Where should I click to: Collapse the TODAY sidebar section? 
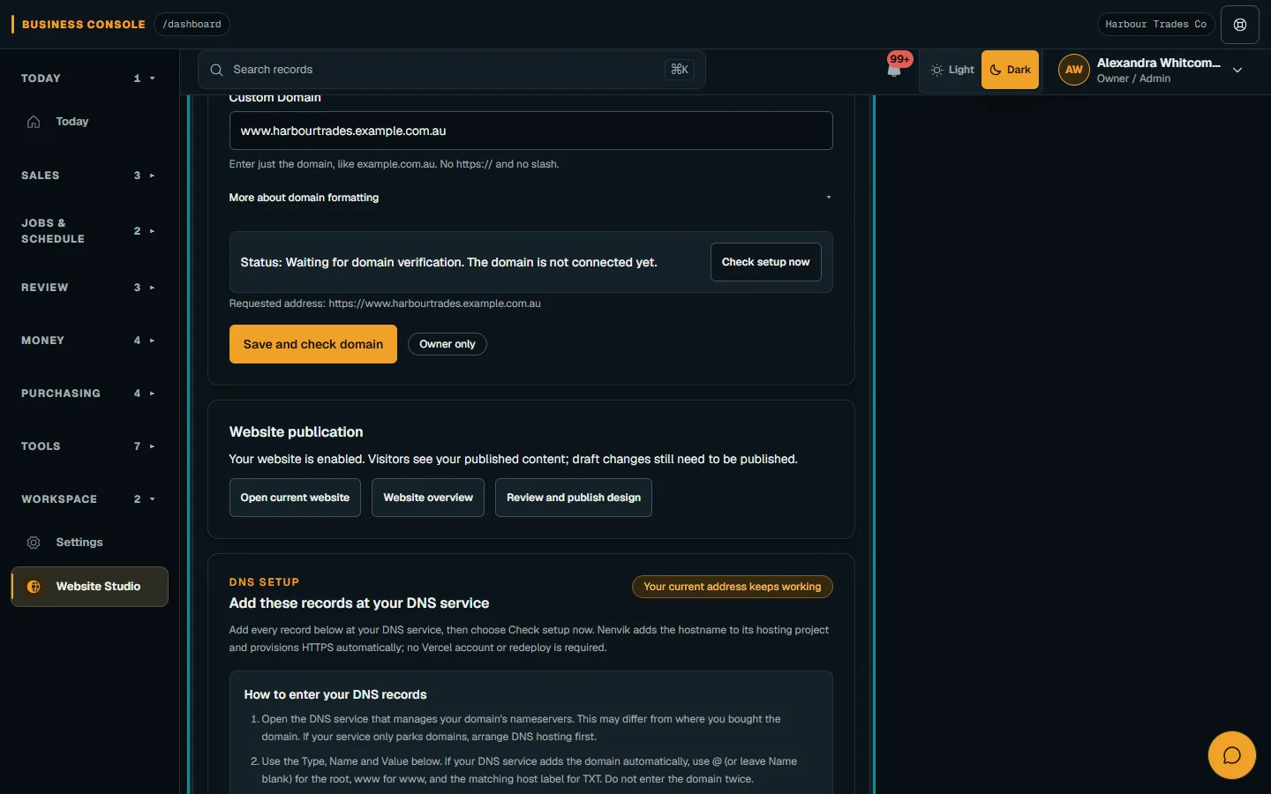(88, 79)
